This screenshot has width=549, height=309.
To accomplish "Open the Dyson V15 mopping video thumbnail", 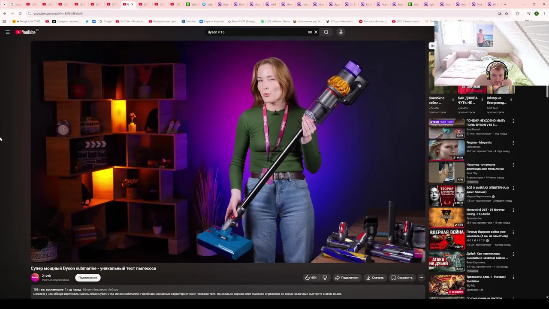I will coord(446,128).
